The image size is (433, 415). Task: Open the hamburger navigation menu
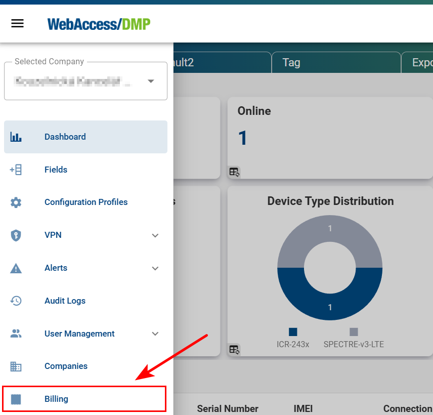click(17, 23)
